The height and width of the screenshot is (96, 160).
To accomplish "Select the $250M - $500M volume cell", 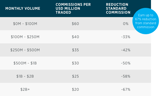I will pyautogui.click(x=25, y=50).
